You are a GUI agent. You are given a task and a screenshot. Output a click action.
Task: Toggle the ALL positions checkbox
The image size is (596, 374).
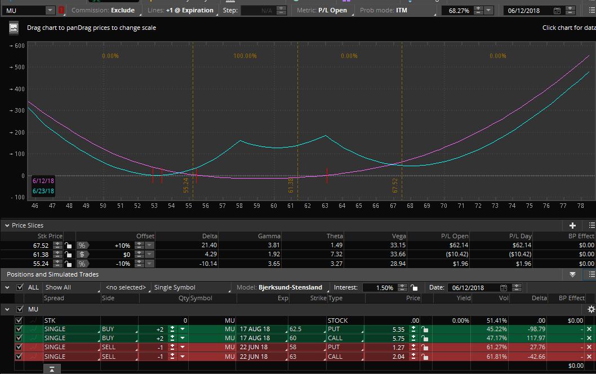(20, 287)
